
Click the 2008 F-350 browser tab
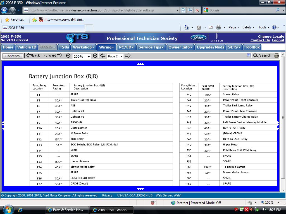tap(43, 28)
